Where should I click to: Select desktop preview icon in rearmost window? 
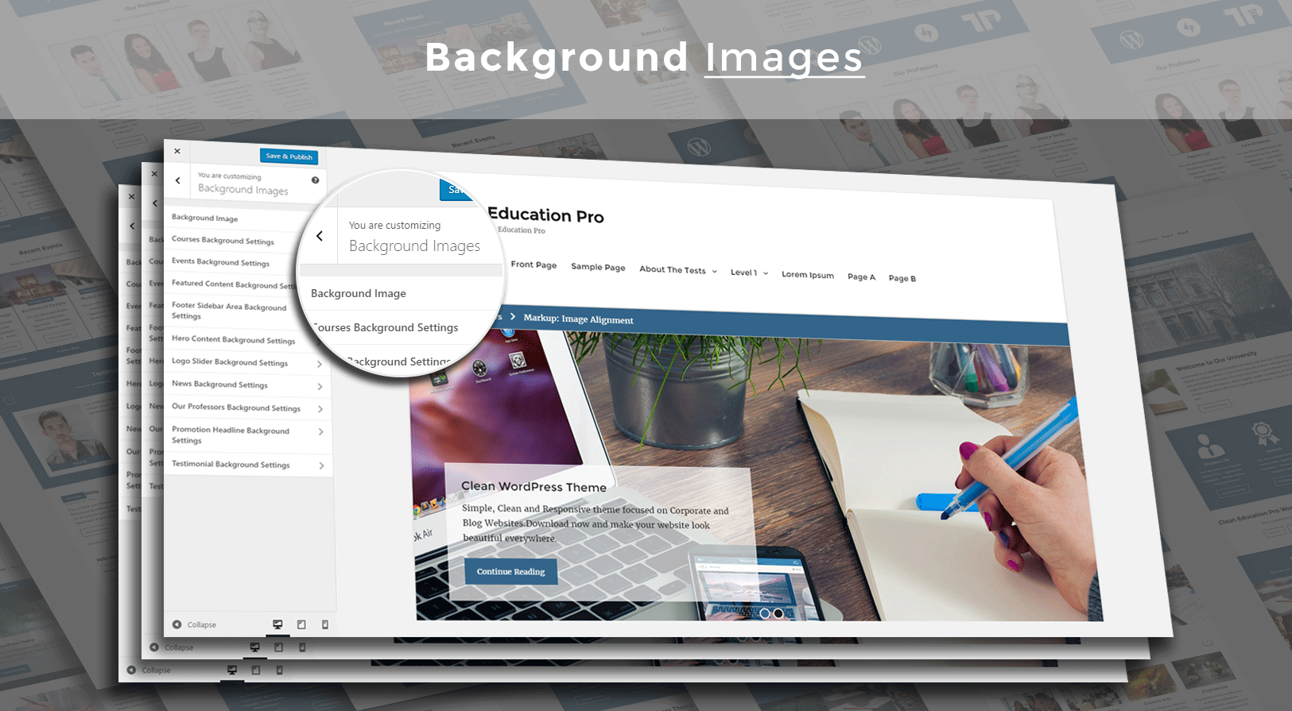point(232,670)
